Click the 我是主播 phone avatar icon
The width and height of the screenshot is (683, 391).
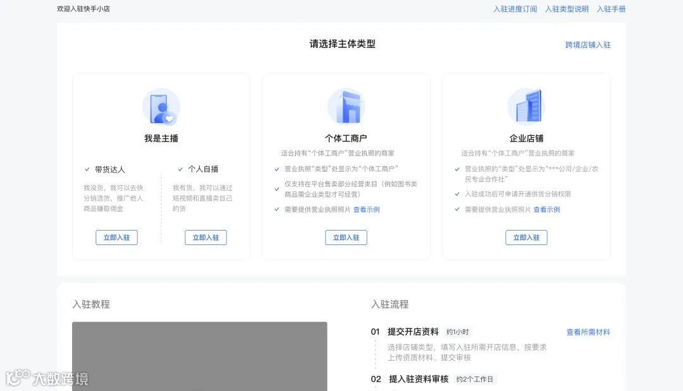pos(161,107)
